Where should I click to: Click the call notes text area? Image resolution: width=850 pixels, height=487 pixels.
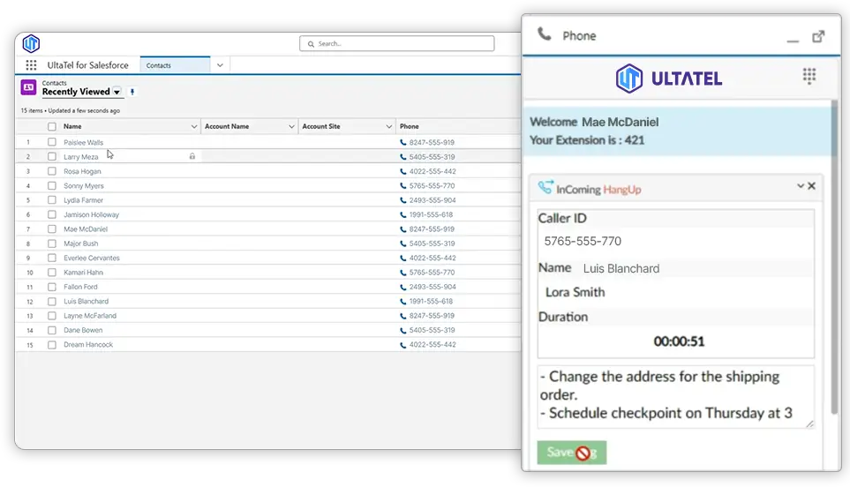coord(674,396)
